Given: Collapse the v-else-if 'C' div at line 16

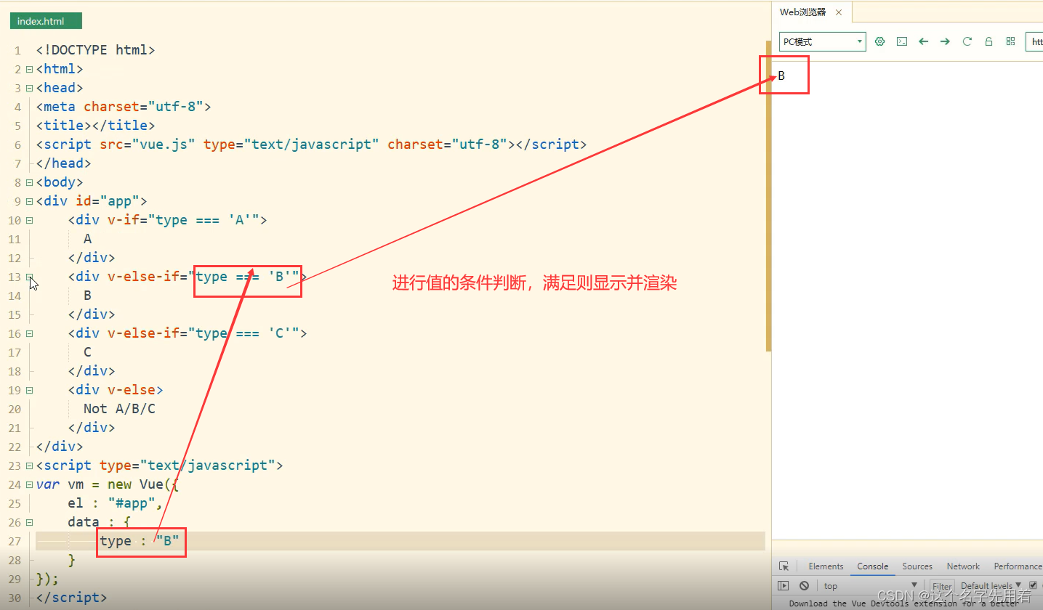Looking at the screenshot, I should click(29, 333).
